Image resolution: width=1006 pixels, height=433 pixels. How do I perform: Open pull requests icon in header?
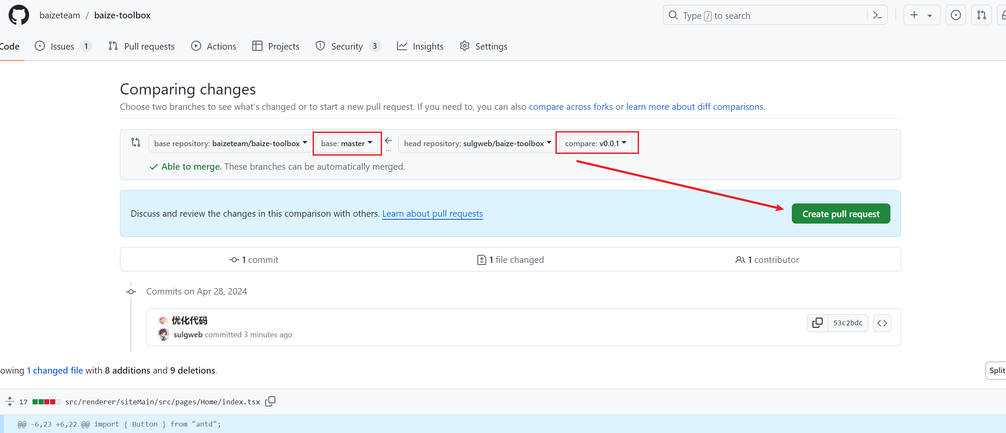(982, 15)
